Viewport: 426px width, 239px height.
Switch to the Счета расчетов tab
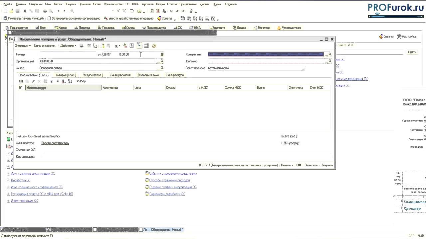click(120, 75)
